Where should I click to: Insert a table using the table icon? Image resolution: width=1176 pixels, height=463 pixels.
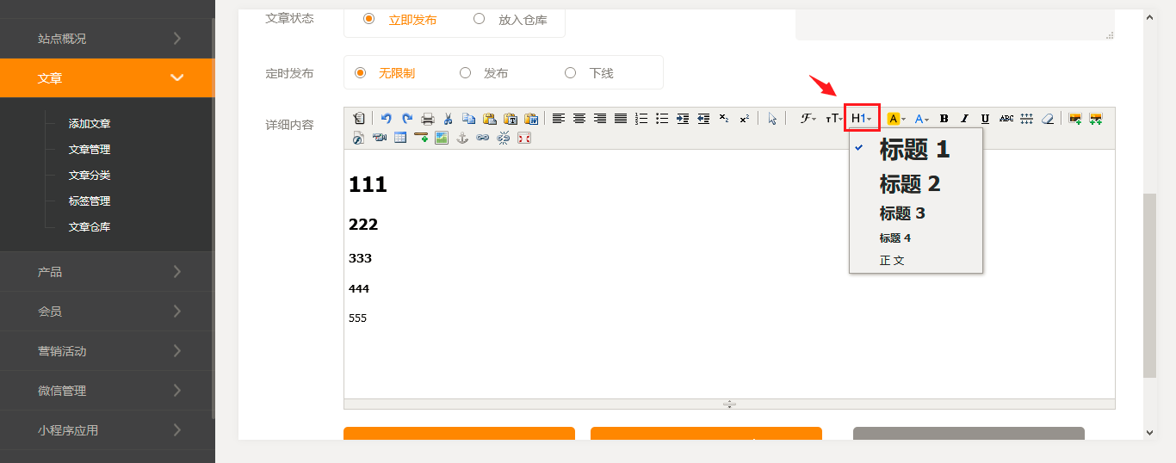pyautogui.click(x=400, y=138)
